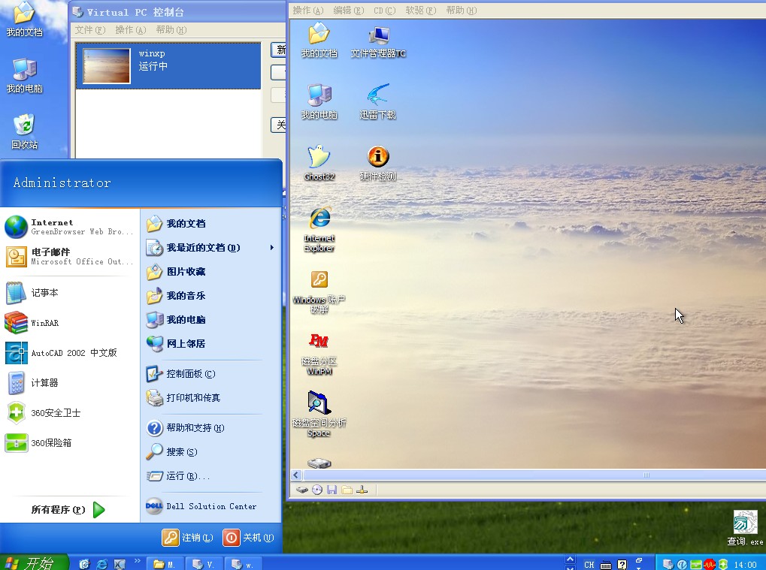Open Windows 账户破解 icon in VM
The width and height of the screenshot is (766, 570).
point(319,292)
